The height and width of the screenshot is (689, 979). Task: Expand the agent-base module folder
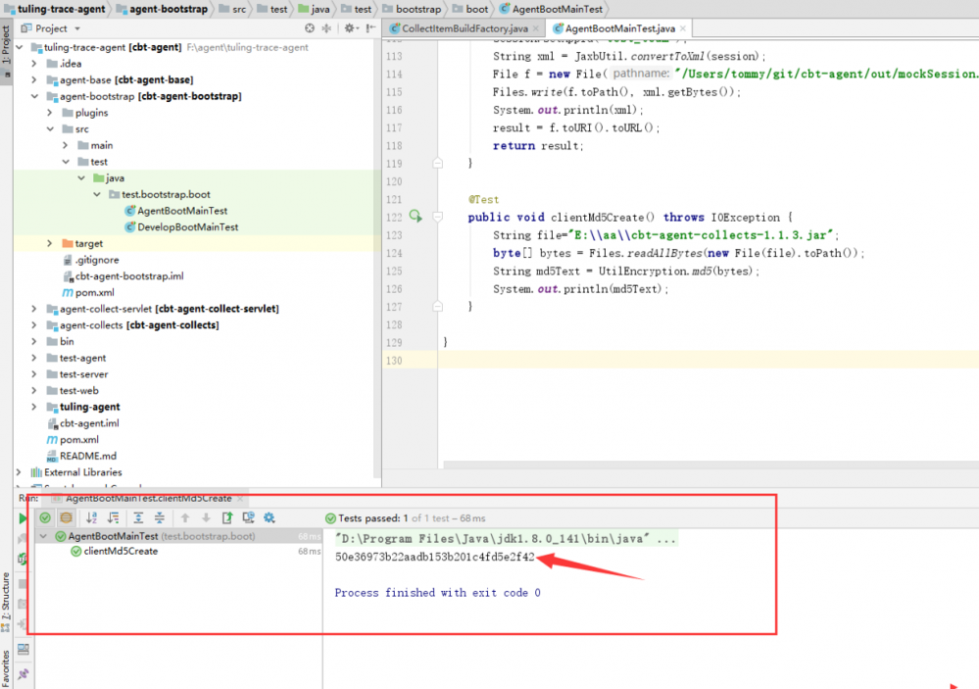(x=36, y=79)
